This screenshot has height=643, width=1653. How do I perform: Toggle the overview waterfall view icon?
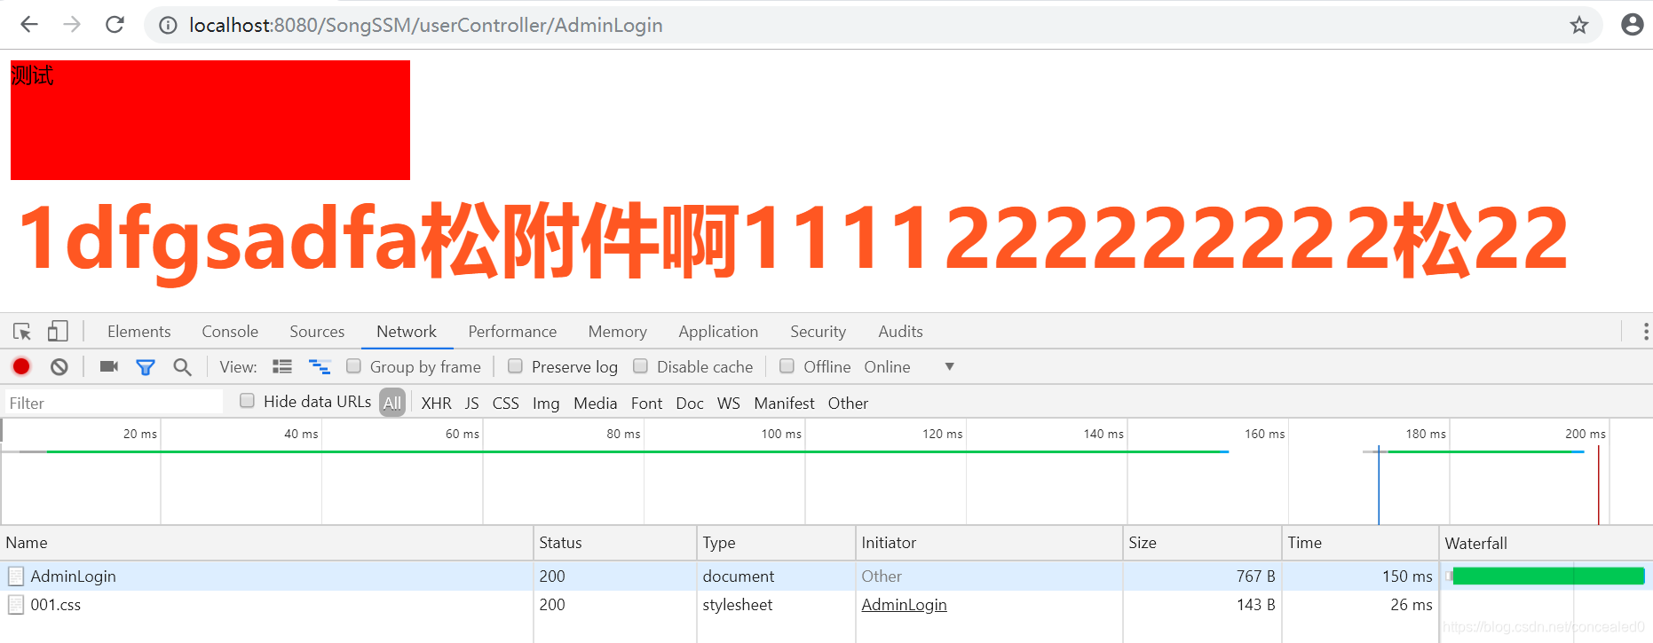pos(320,366)
